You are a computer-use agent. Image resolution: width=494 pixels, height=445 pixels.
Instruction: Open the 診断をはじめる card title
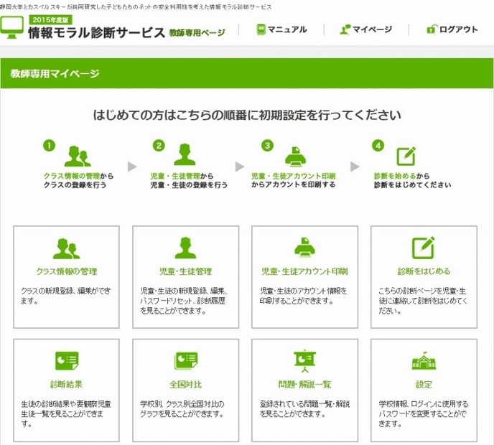pos(424,271)
